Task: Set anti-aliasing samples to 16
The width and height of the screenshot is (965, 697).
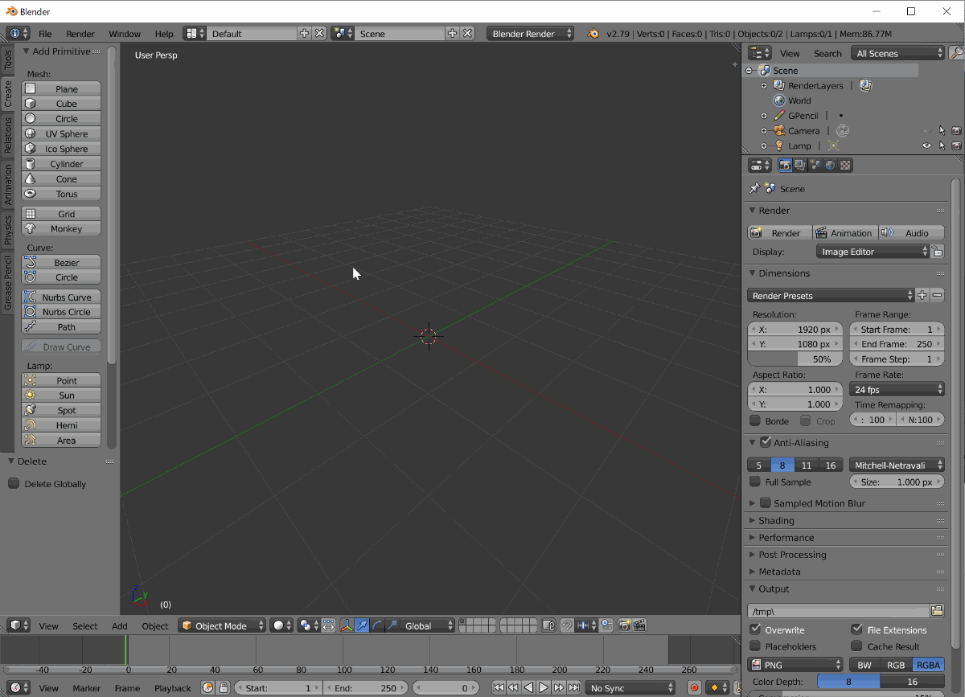Action: coord(831,465)
